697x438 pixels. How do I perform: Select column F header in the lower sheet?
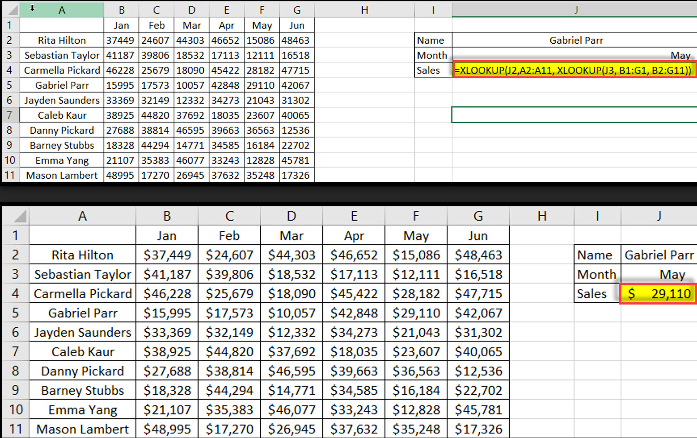click(416, 216)
